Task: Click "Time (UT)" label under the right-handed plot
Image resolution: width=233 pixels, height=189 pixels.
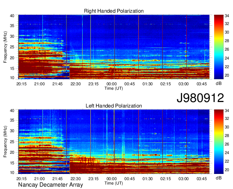Action: [x=114, y=88]
